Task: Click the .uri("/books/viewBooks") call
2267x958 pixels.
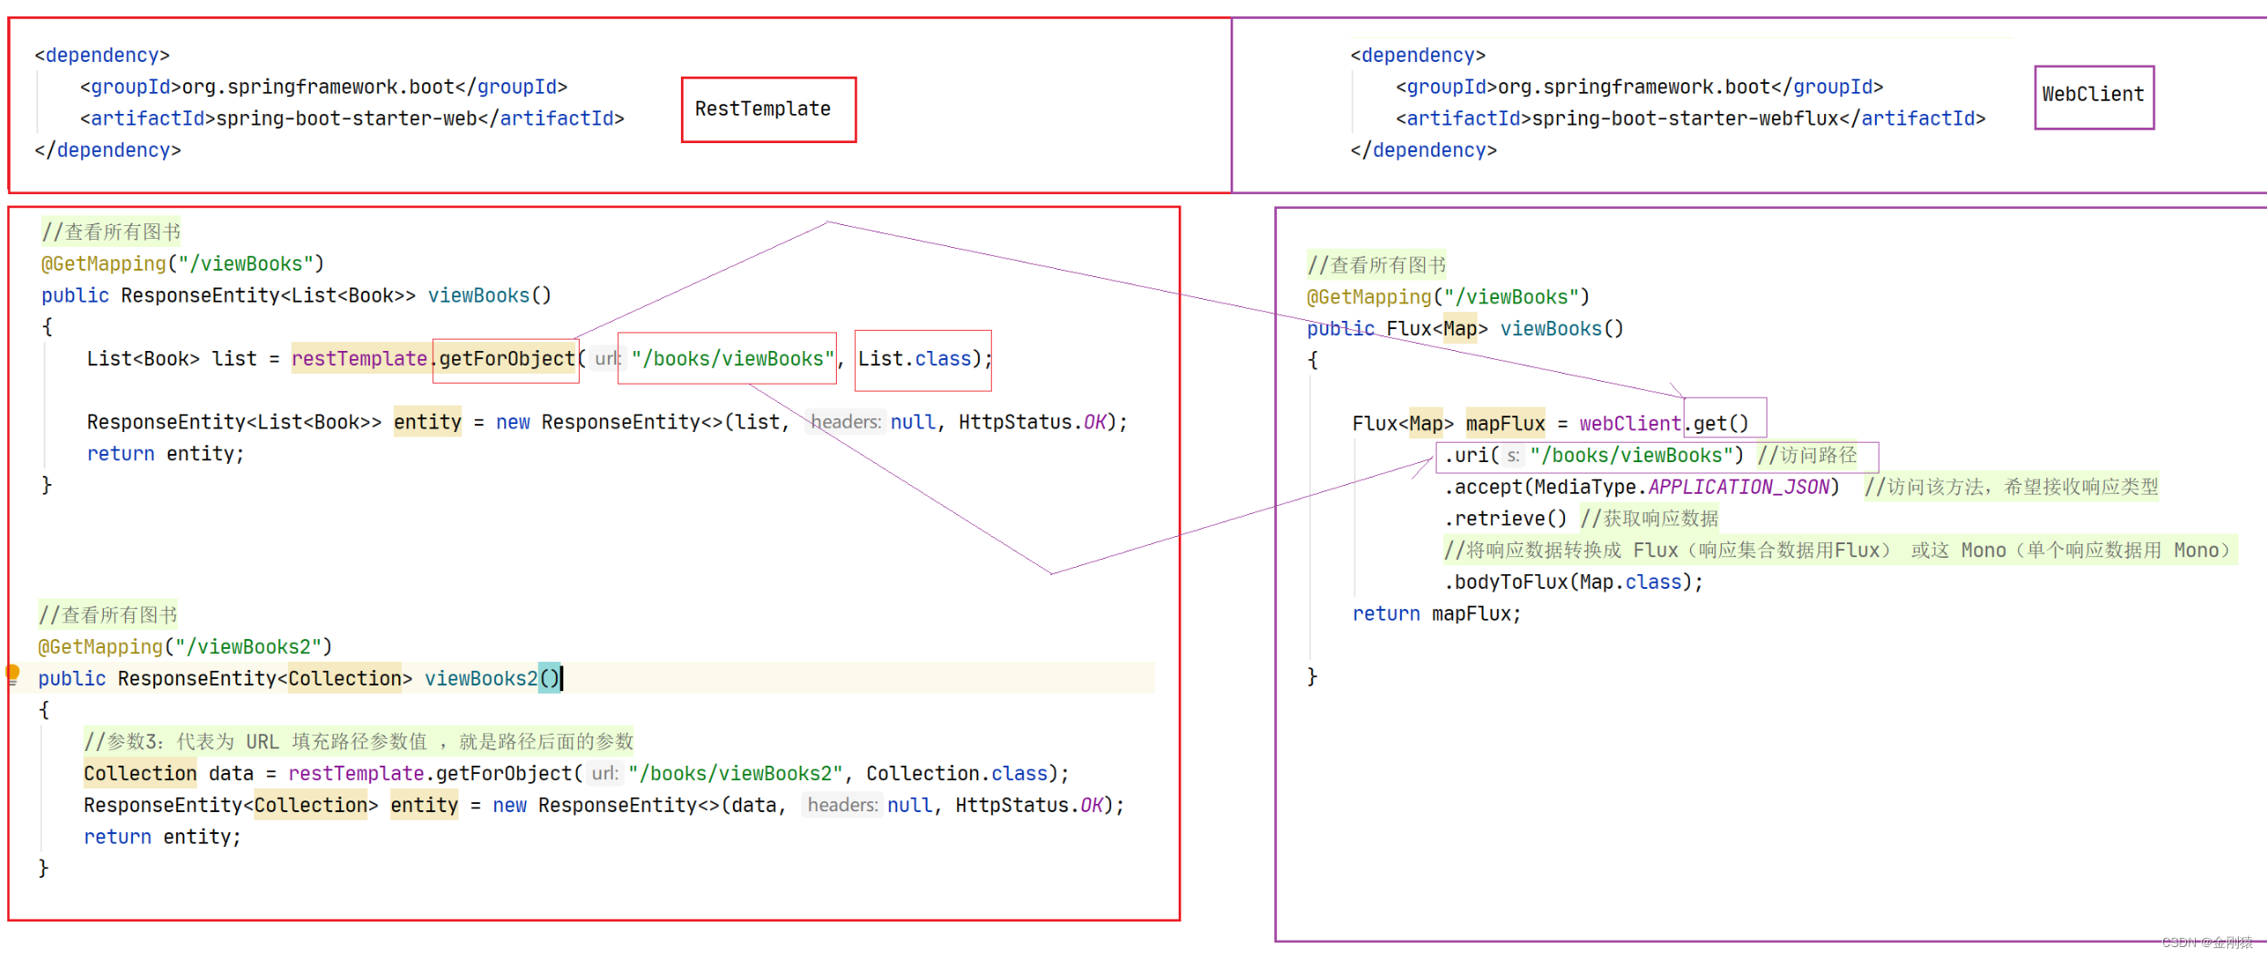Action: [1593, 455]
